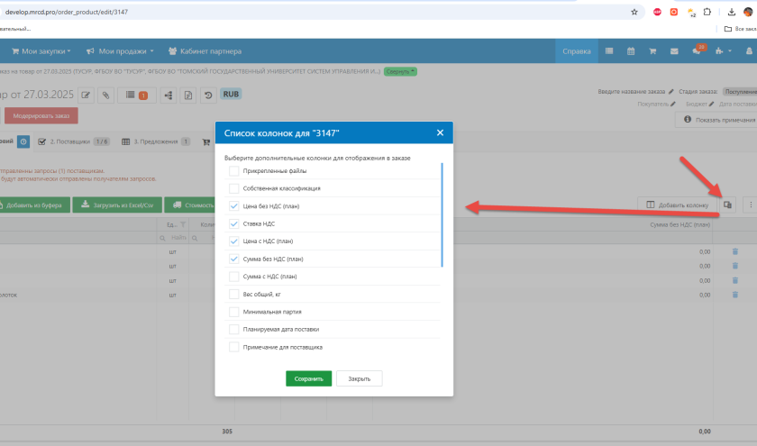Switch to the 3. Предложения tab
The height and width of the screenshot is (446, 757).
[x=156, y=142]
